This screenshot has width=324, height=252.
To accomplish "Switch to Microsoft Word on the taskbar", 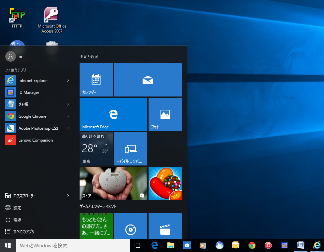I will [x=300, y=245].
